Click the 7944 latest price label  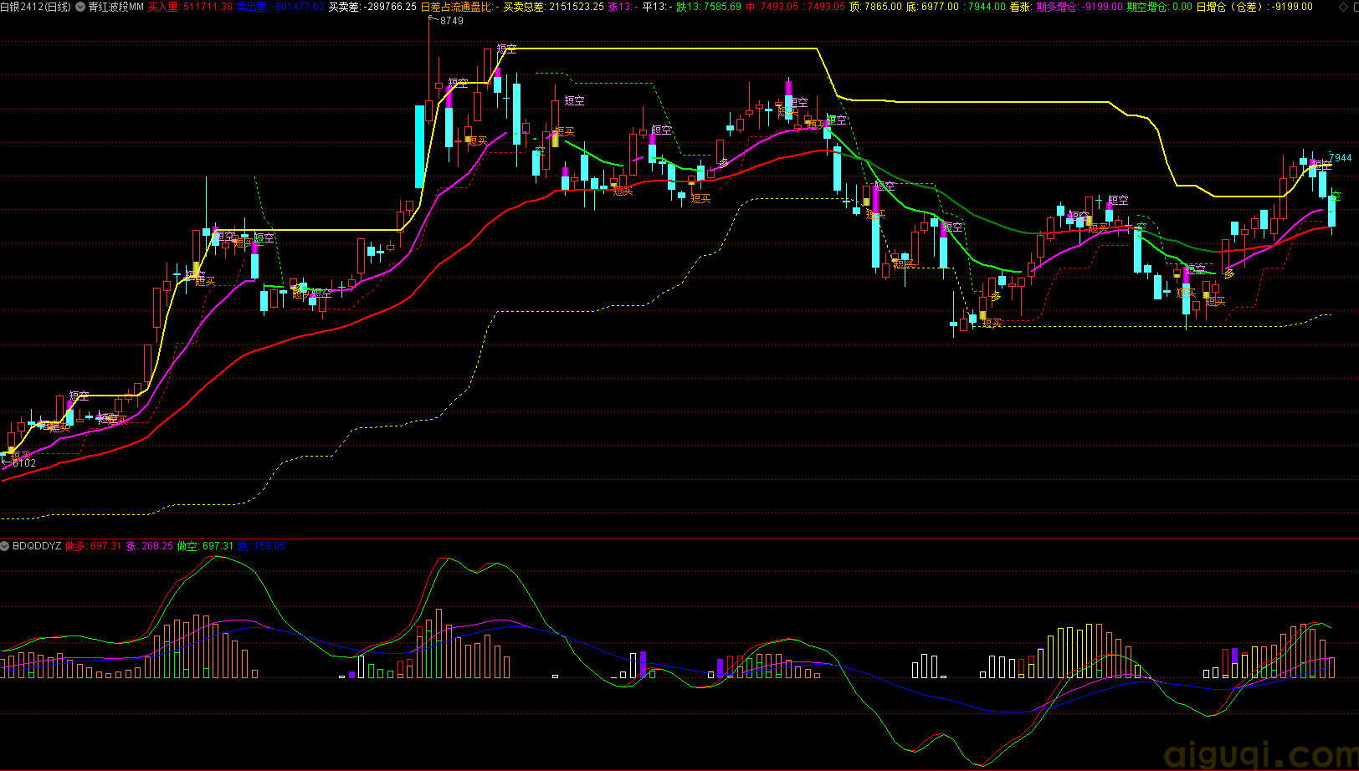click(x=1341, y=158)
